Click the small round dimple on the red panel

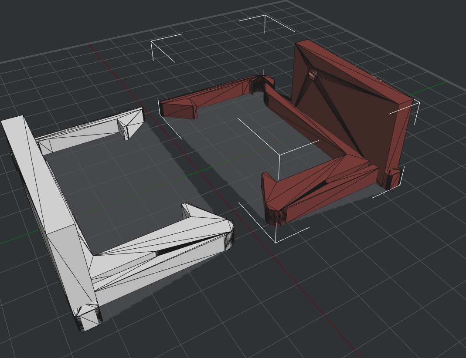coord(313,74)
